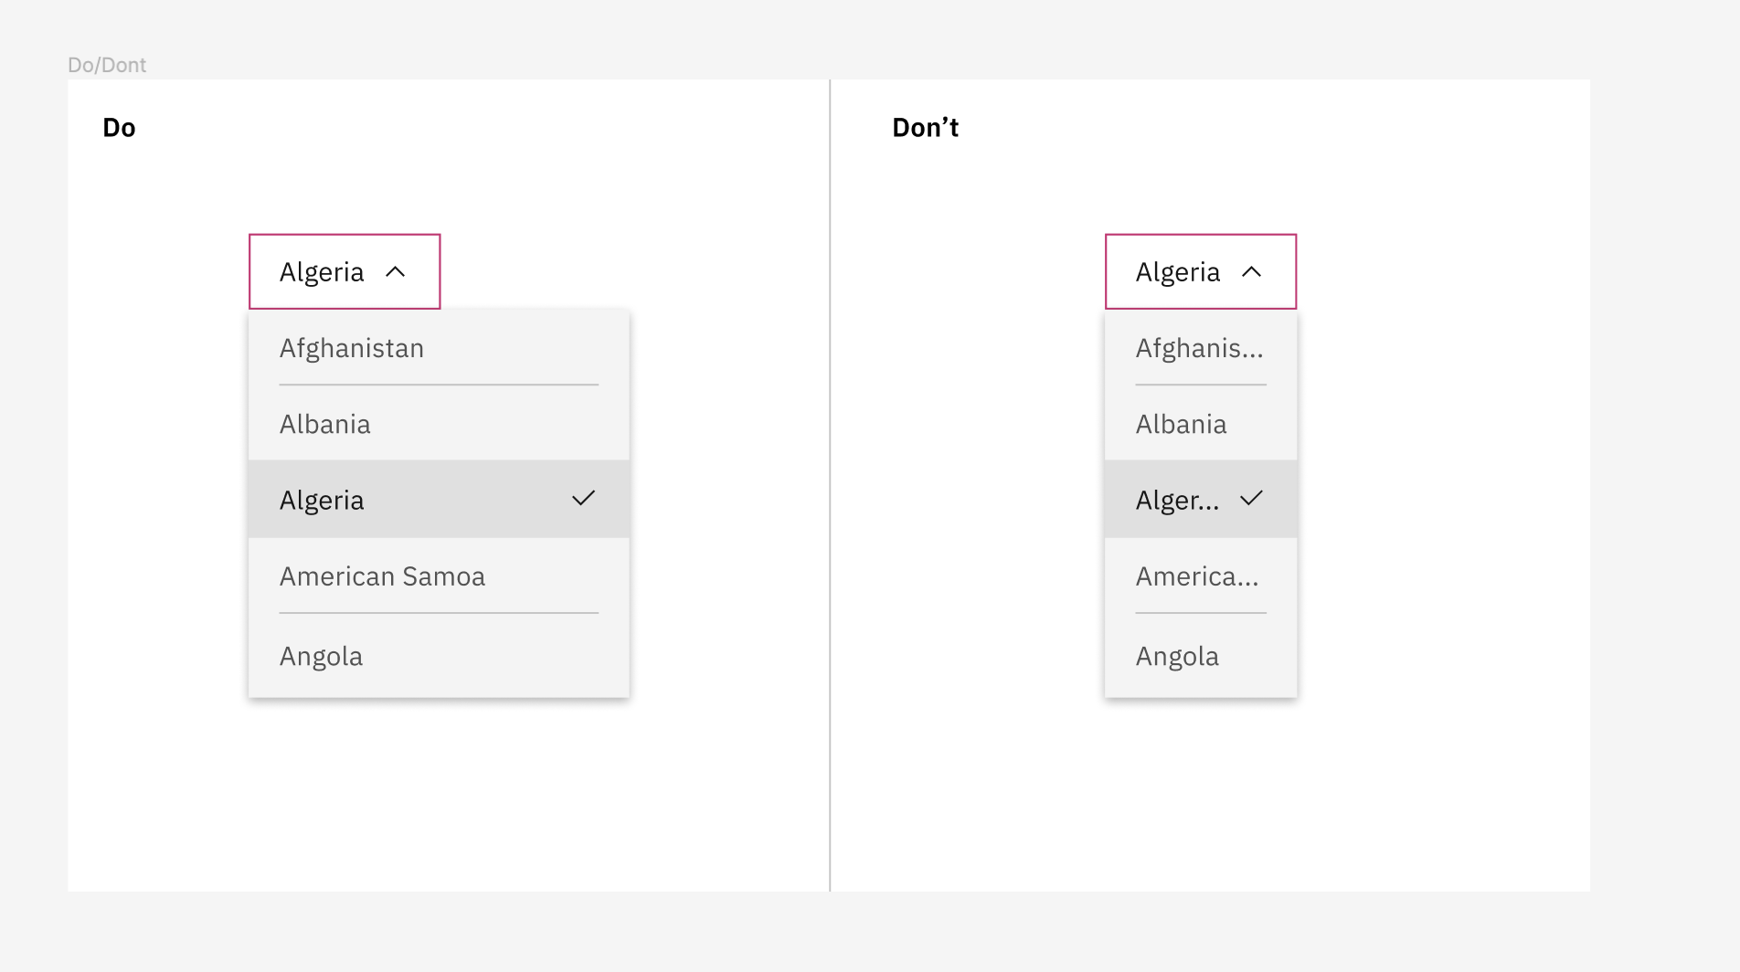
Task: Open the pink-outlined Algeria selector on the right
Action: click(1178, 271)
